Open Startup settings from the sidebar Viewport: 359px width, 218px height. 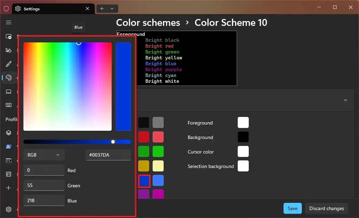pos(9,36)
